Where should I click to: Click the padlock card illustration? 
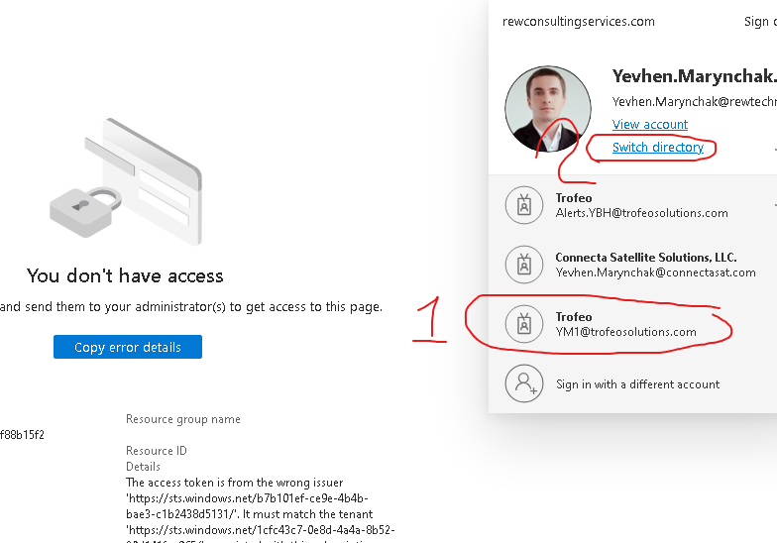point(125,182)
